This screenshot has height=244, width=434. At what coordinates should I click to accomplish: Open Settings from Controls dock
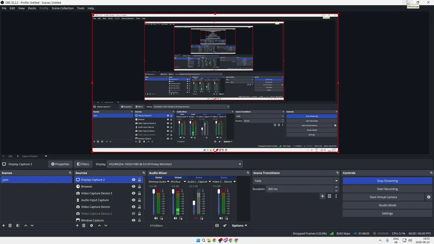(x=387, y=213)
